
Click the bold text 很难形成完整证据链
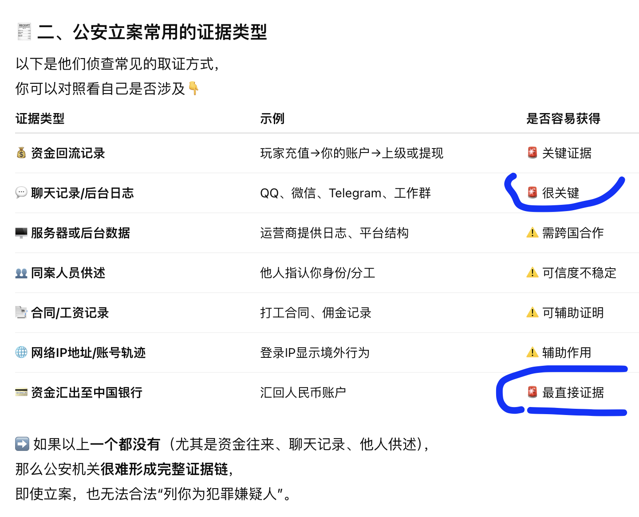[164, 469]
